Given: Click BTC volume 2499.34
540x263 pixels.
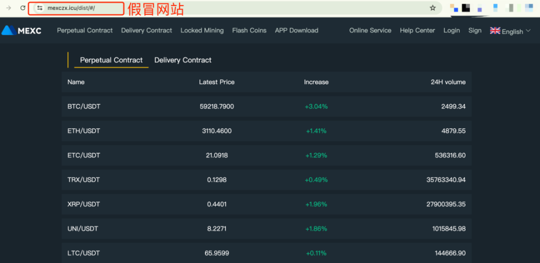Looking at the screenshot, I should click(453, 107).
